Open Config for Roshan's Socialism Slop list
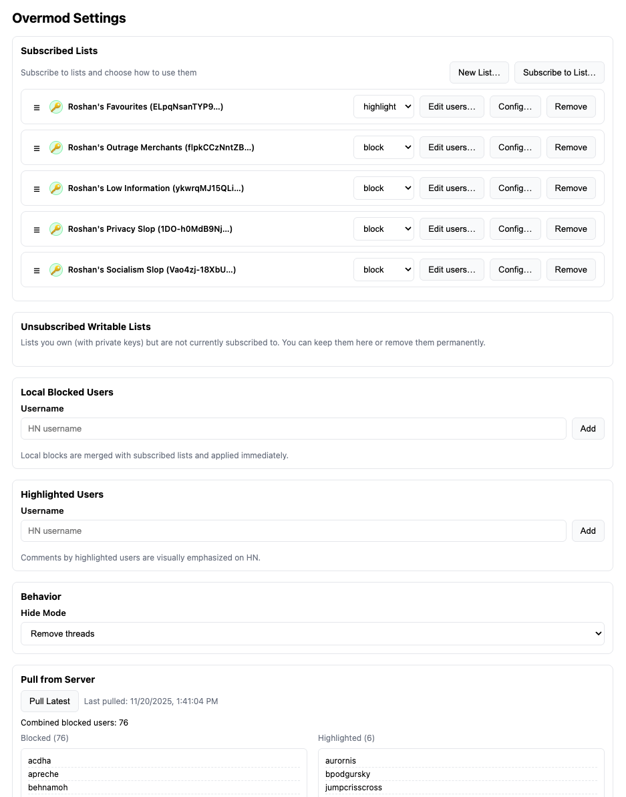 click(x=515, y=270)
